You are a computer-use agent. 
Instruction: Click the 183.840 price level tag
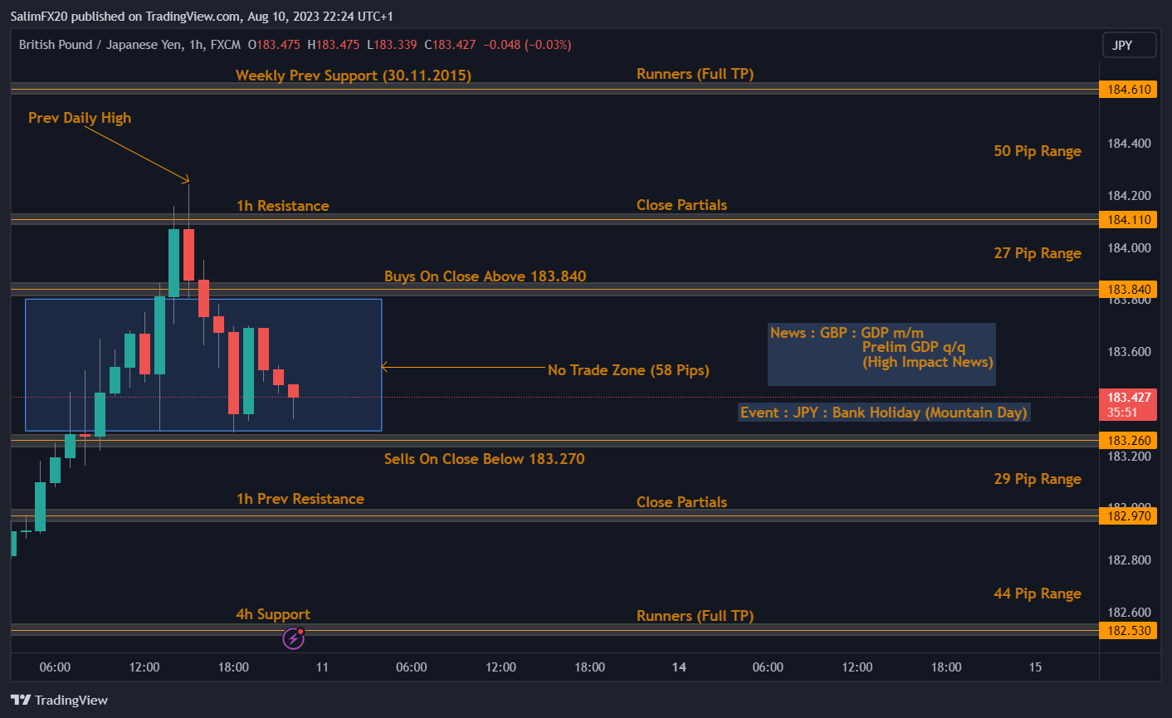point(1127,290)
